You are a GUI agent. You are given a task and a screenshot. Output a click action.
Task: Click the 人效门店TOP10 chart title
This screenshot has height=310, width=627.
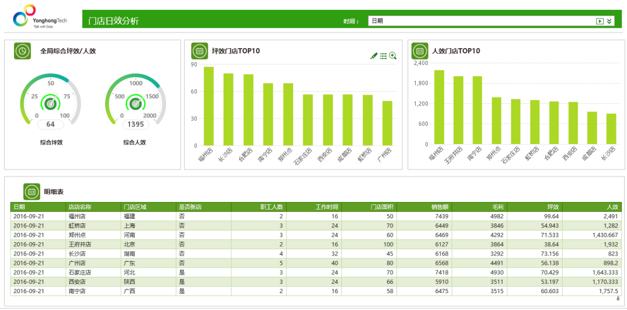coord(456,51)
